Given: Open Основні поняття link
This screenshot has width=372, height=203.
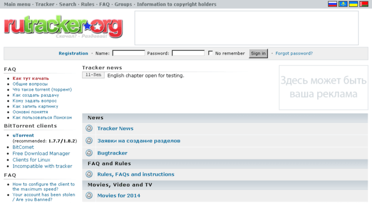Looking at the screenshot, I should tap(30, 112).
